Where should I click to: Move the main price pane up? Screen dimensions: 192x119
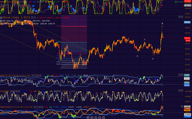point(179,17)
